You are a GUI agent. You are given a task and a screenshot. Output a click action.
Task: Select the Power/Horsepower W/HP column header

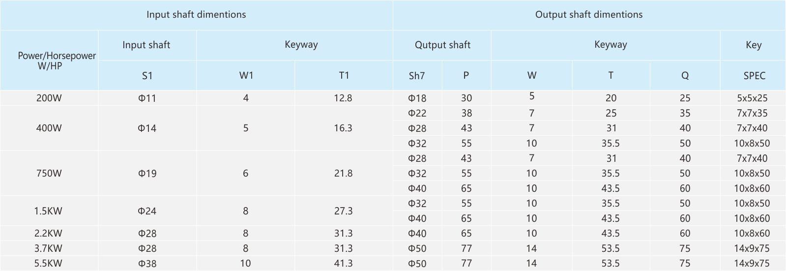(x=49, y=60)
